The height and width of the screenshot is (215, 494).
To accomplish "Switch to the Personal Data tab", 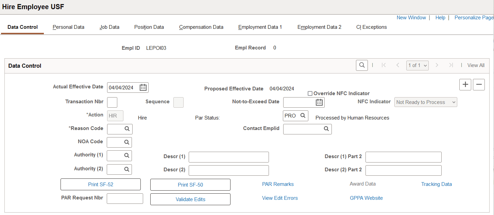I will click(x=68, y=27).
